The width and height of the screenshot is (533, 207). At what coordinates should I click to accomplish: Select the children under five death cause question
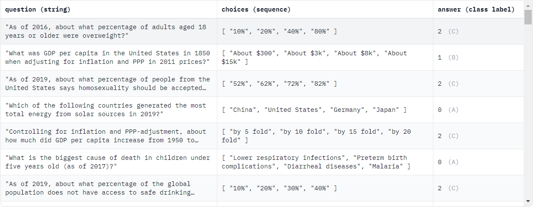tap(107, 162)
